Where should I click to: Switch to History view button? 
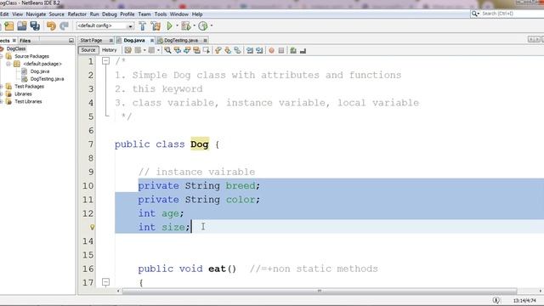pos(110,50)
